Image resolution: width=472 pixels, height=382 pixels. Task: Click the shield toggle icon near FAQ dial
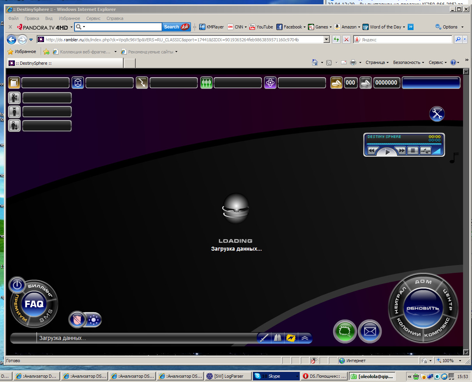pos(77,320)
